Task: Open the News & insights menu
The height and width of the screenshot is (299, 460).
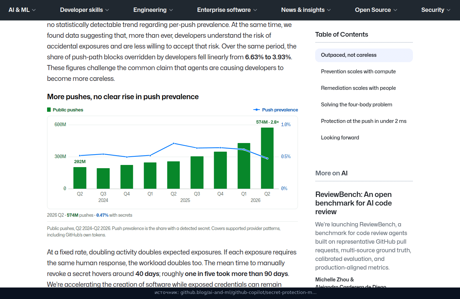Action: pos(306,10)
